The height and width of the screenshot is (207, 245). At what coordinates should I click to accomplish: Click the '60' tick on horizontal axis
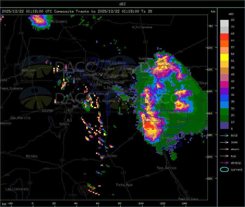[x=97, y=203]
